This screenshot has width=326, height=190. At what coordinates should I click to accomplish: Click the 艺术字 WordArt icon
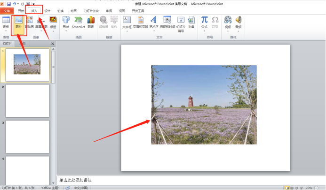point(154,22)
